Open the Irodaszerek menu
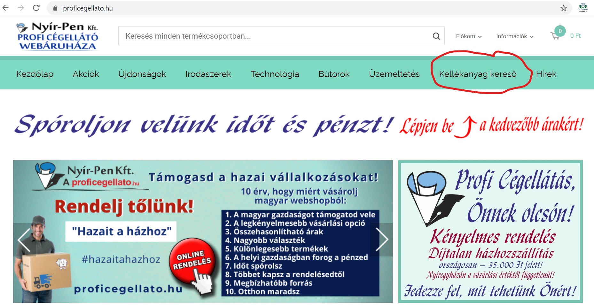This screenshot has width=594, height=305. click(208, 74)
